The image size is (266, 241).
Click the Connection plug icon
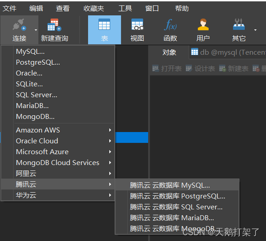click(x=19, y=24)
